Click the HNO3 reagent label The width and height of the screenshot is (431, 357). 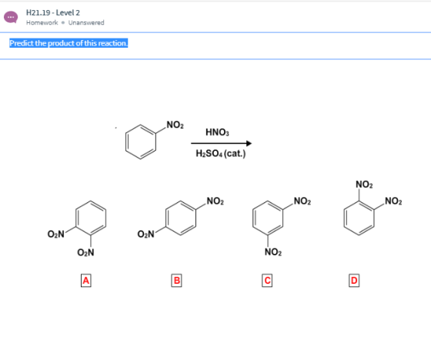click(x=217, y=132)
